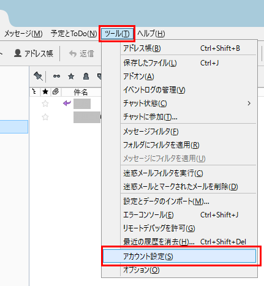
Task: Filter unread messages with glasses icon
Action: point(56,77)
